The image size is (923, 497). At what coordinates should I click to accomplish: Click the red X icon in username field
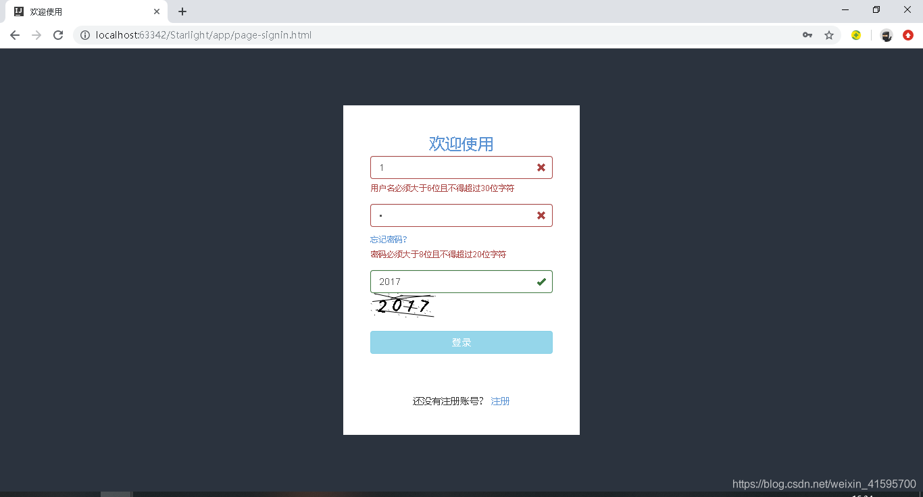[x=541, y=167]
